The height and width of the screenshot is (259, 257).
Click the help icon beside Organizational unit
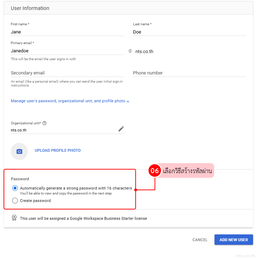tap(44, 123)
